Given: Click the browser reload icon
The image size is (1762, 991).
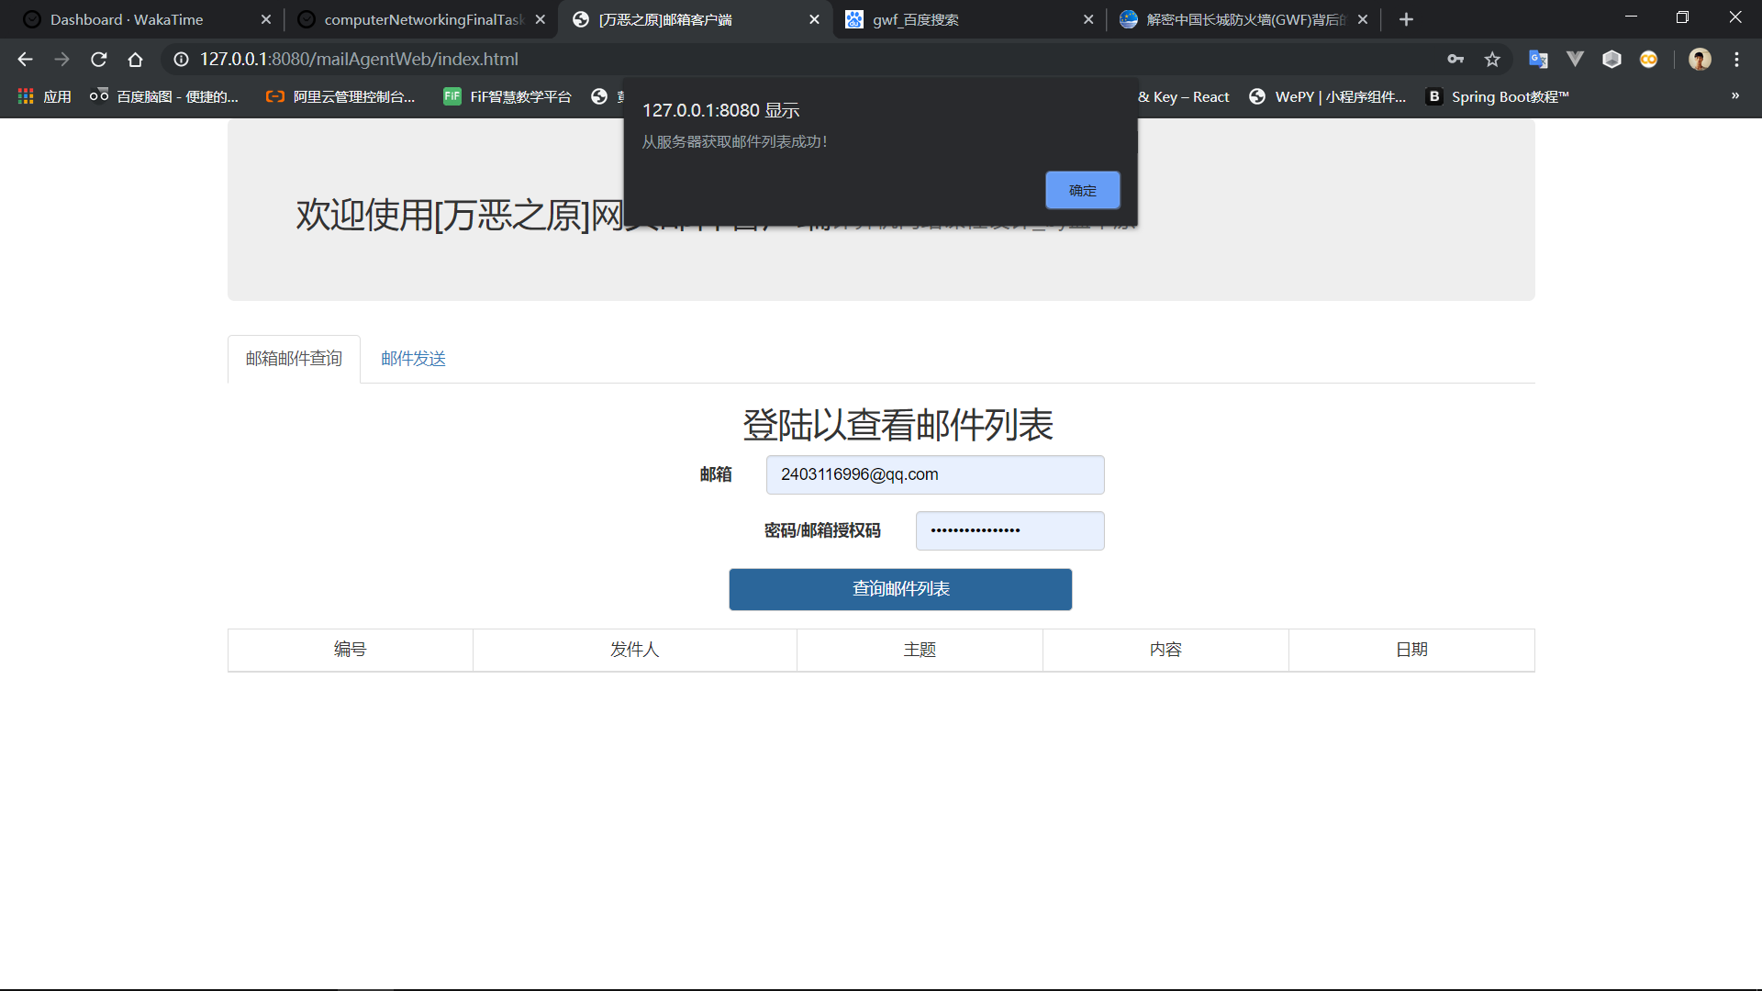Looking at the screenshot, I should pos(99,60).
